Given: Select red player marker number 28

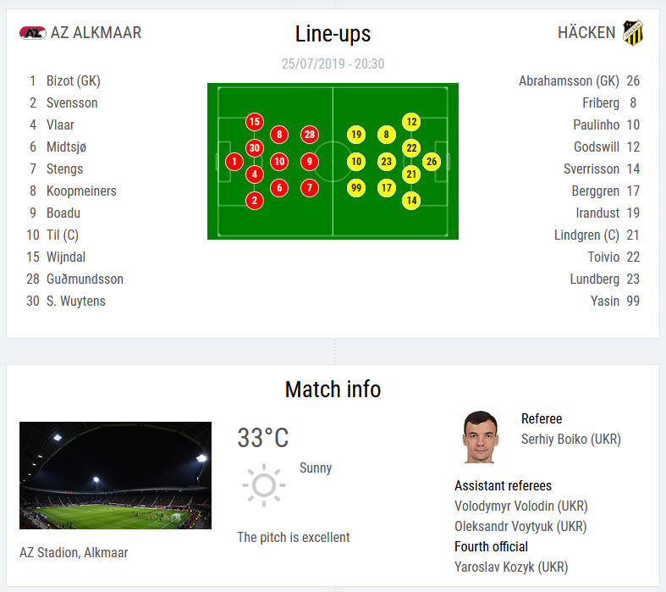Looking at the screenshot, I should (x=310, y=135).
